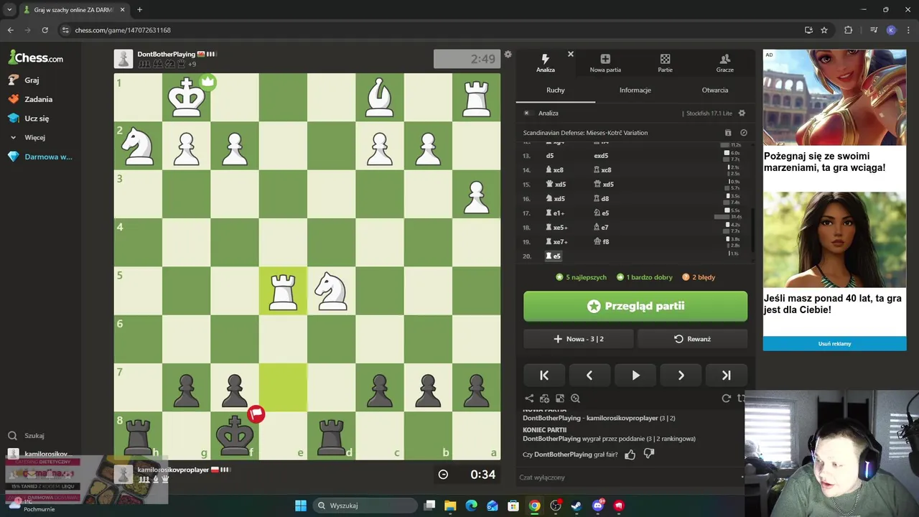Click the add to collection icon
919x517 pixels.
544,399
